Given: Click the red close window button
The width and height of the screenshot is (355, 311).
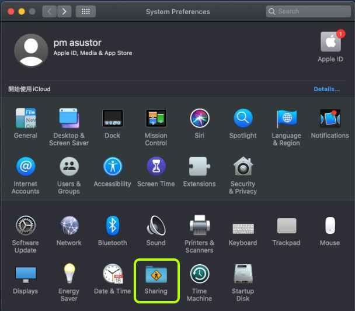Looking at the screenshot, I should point(11,11).
